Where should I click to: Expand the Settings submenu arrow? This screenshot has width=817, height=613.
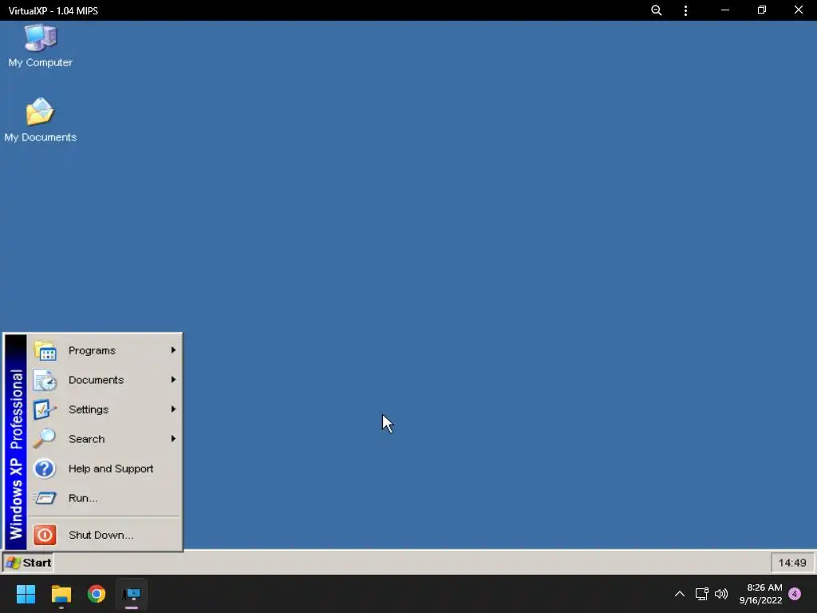[173, 409]
